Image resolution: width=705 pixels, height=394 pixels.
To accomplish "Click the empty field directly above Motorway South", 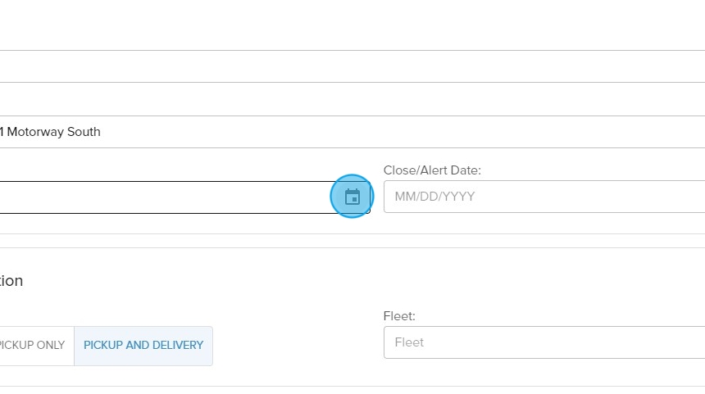I will click(x=164, y=99).
